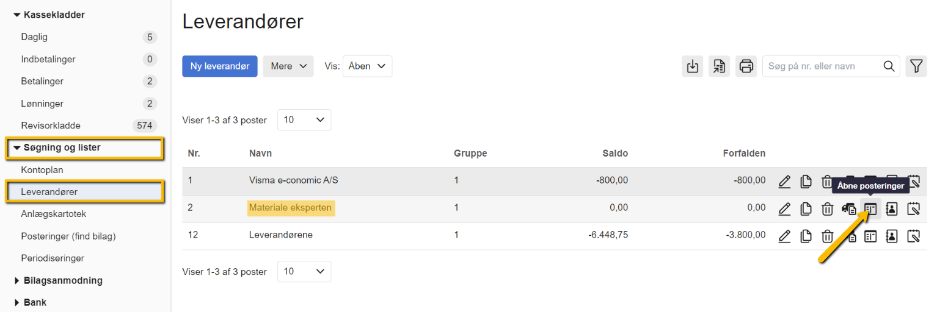The width and height of the screenshot is (937, 312).
Task: Delete supplier Leverandørene via trash icon
Action: coord(827,236)
